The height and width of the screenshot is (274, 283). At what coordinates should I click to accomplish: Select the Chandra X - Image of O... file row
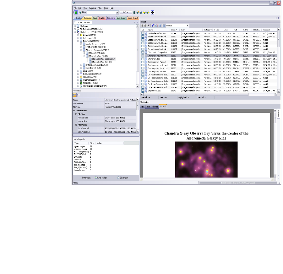pyautogui.click(x=209, y=52)
